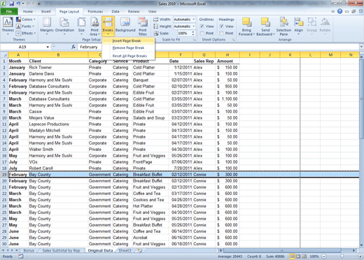Click the Insert Function fx icon
Viewport: 364px width, 260px height.
pyautogui.click(x=73, y=47)
